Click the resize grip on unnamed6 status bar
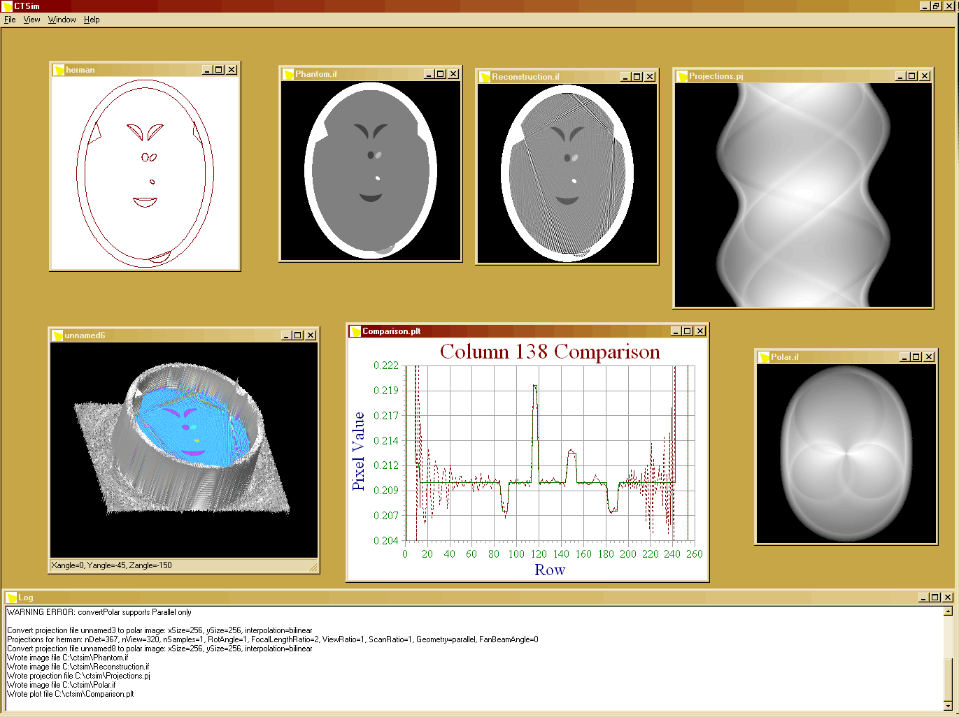The image size is (959, 717). 313,567
